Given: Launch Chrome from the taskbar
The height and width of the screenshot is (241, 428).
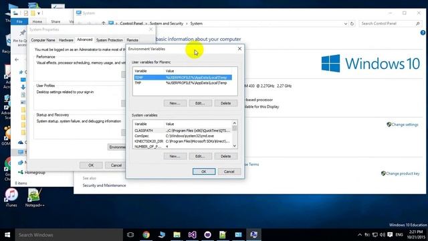Looking at the screenshot, I should 146,235.
